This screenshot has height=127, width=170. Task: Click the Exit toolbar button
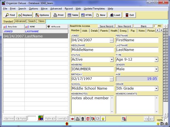tap(130, 15)
